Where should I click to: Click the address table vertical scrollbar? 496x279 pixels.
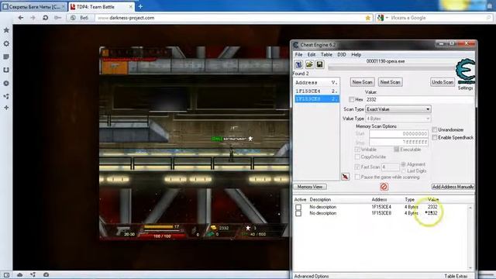(x=470, y=237)
